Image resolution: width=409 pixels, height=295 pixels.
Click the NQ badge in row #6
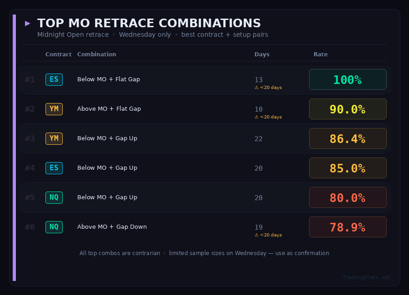coord(54,227)
